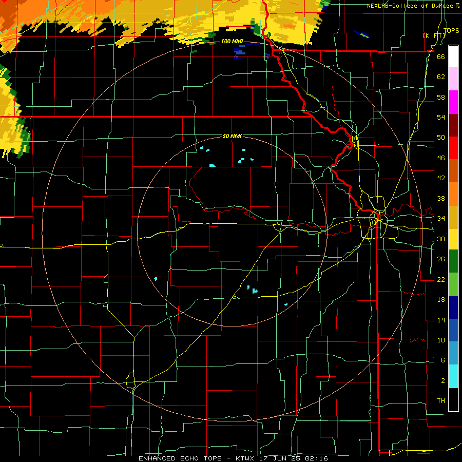Click legend number "10"
Image resolution: width=462 pixels, height=462 pixels.
pyautogui.click(x=441, y=340)
